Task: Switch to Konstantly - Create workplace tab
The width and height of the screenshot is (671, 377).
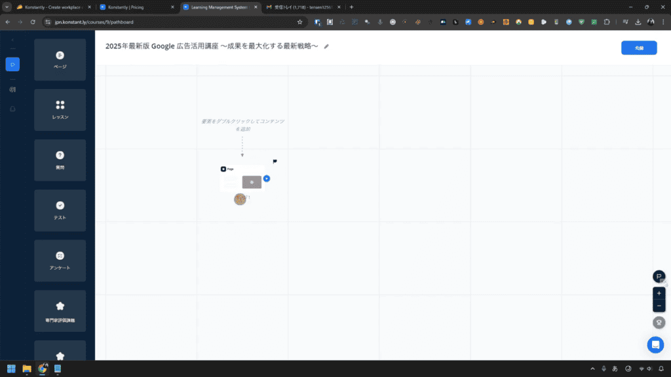Action: [53, 7]
